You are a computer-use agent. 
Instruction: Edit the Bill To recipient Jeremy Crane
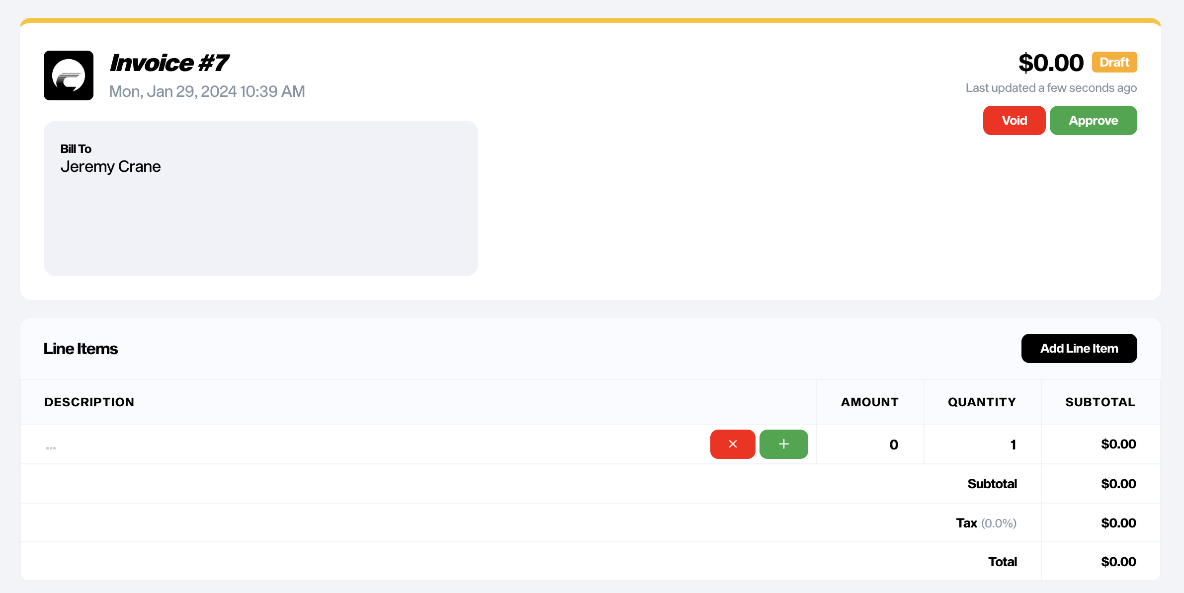coord(111,166)
